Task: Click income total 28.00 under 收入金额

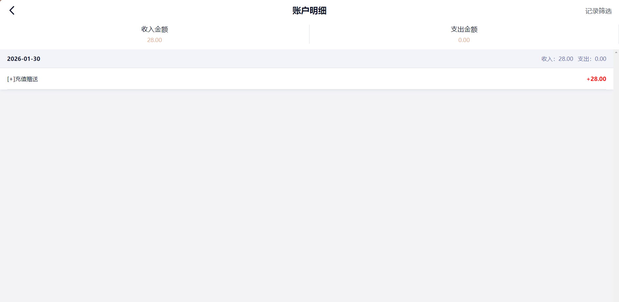Action: tap(155, 40)
